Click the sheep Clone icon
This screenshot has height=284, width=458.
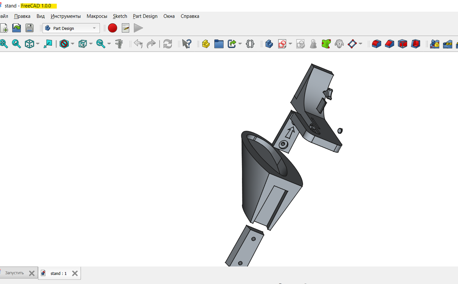point(339,44)
